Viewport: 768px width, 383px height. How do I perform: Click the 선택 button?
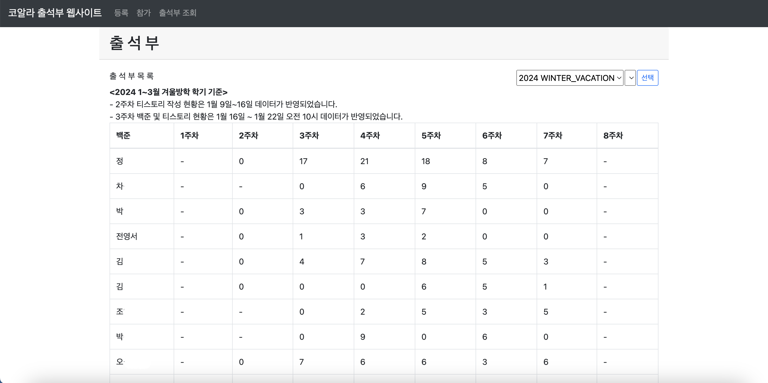click(x=647, y=78)
